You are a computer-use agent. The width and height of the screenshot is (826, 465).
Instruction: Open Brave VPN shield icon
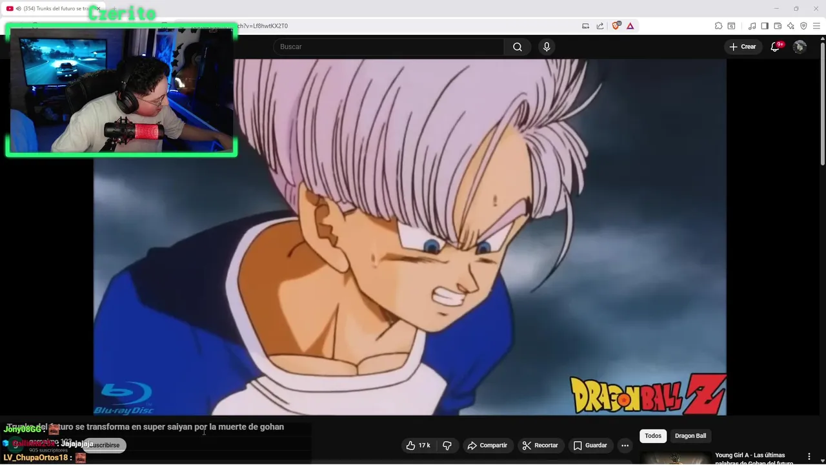tap(803, 26)
